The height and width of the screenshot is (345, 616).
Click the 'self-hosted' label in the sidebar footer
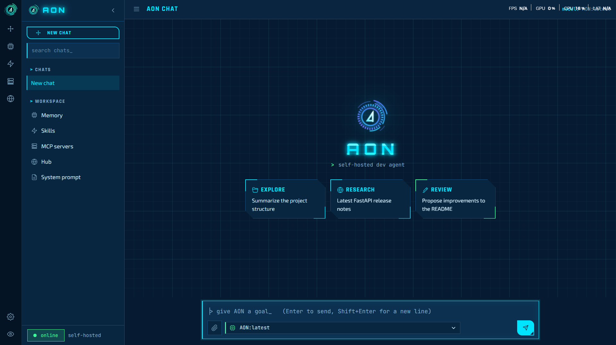(x=84, y=335)
